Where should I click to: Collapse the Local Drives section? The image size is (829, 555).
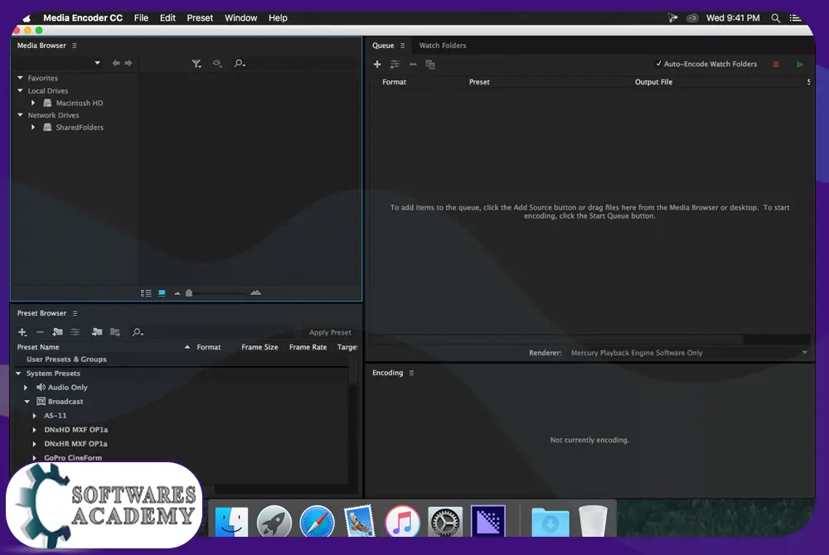click(20, 90)
